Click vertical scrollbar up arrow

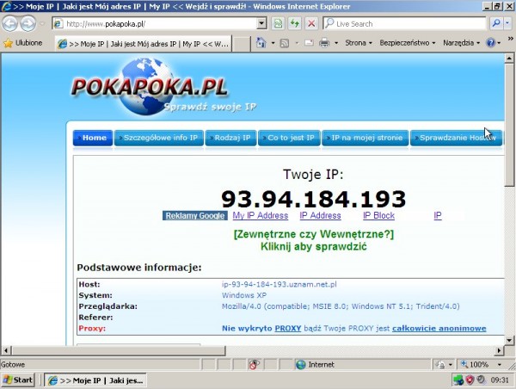click(x=509, y=59)
